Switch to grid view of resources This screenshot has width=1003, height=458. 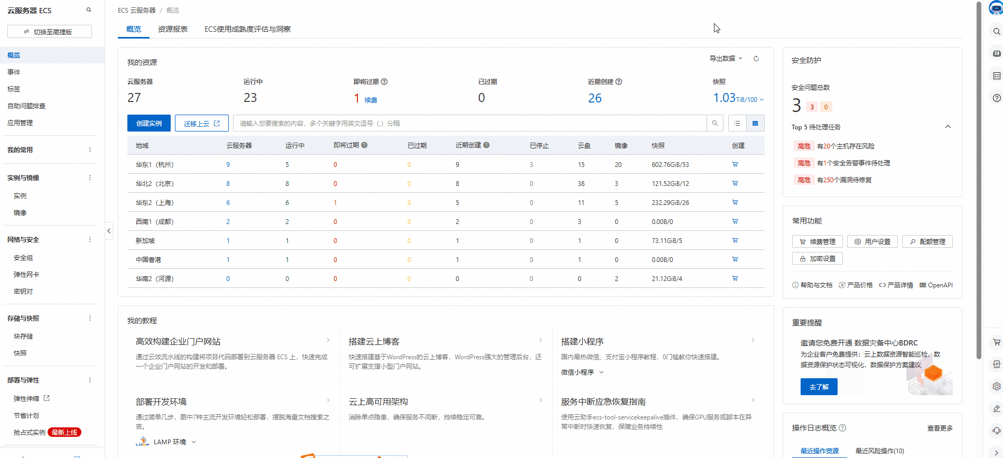coord(755,123)
